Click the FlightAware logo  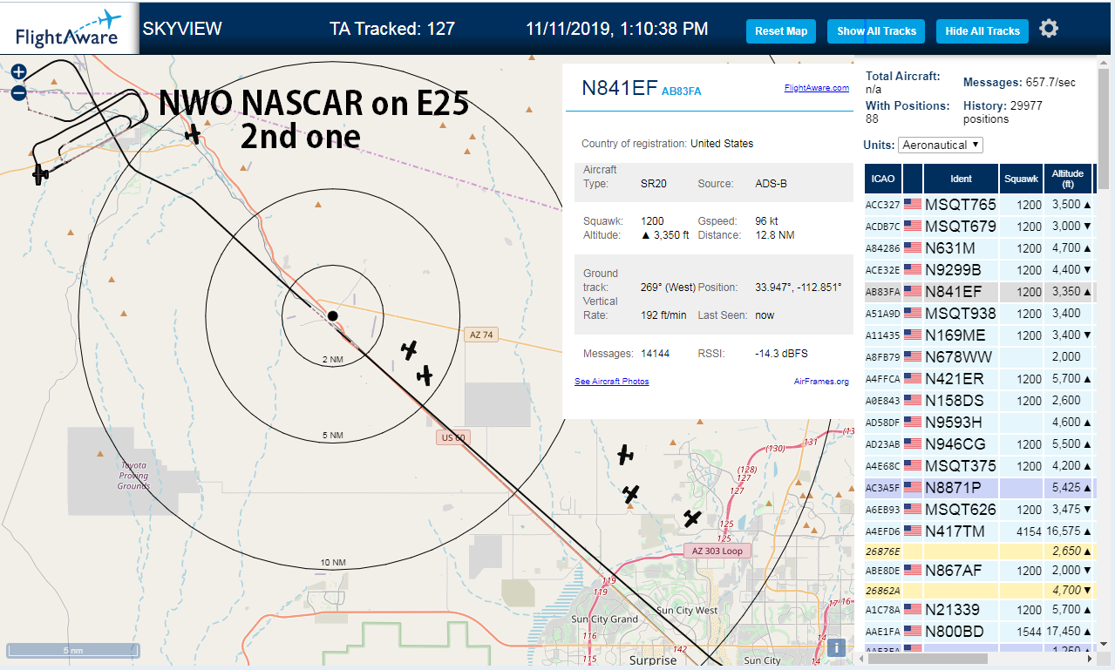tap(69, 29)
